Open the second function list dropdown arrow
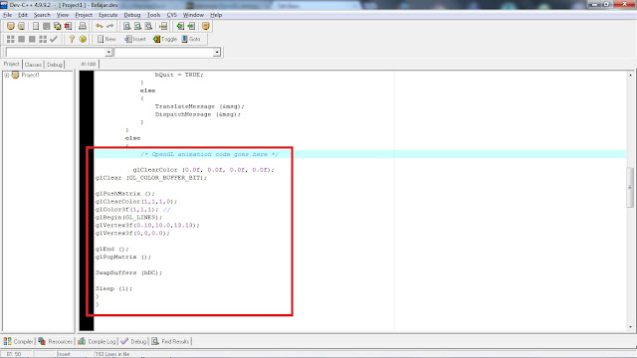The width and height of the screenshot is (637, 358). [217, 53]
